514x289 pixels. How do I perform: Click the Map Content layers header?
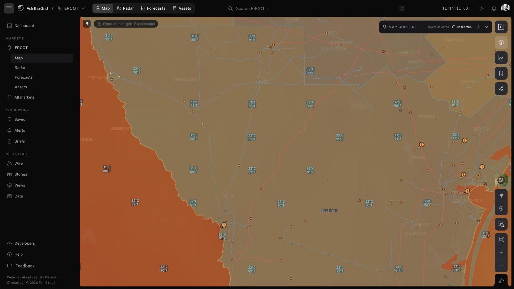pyautogui.click(x=400, y=27)
